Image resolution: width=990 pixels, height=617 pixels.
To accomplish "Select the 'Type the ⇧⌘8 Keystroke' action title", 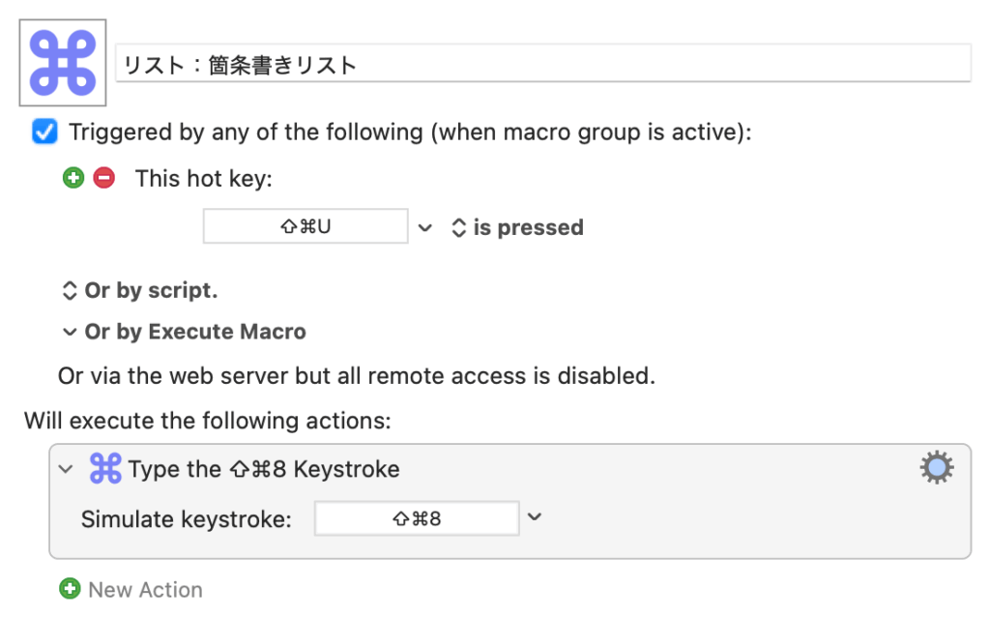I will click(264, 470).
